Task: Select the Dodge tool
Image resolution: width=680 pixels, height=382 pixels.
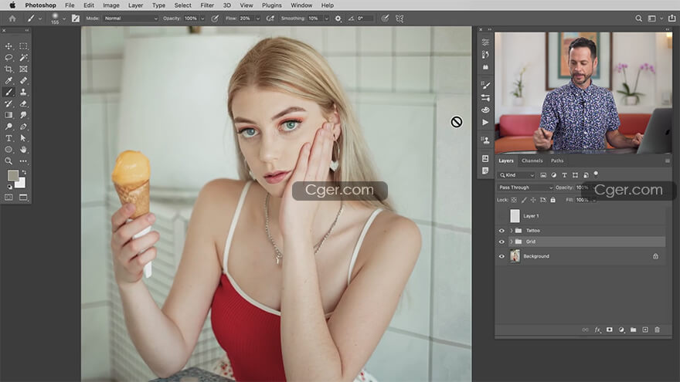Action: point(8,127)
